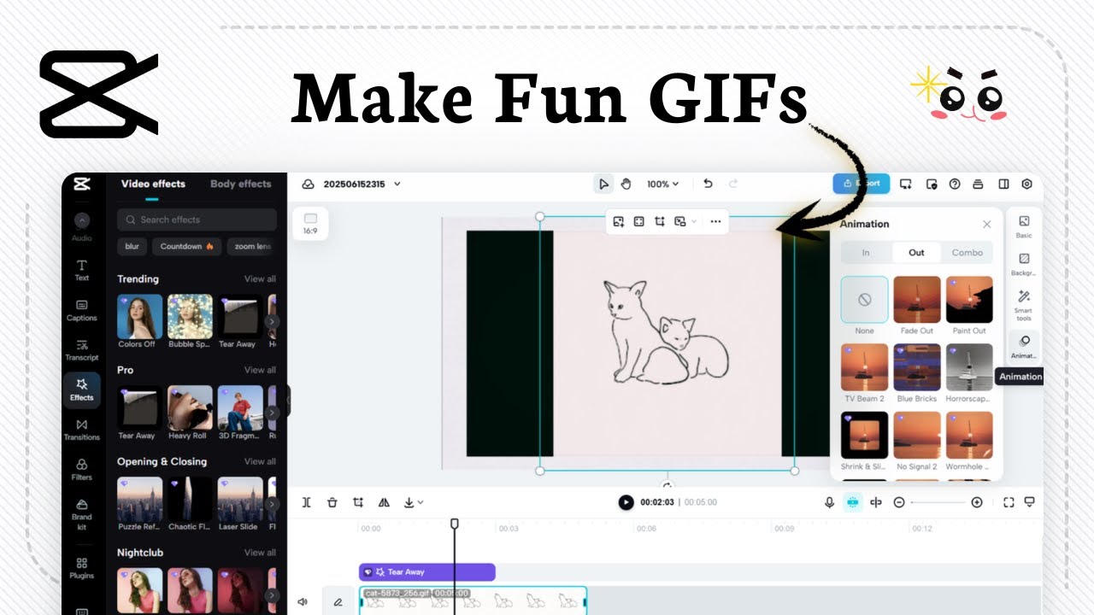This screenshot has height=615, width=1094.
Task: Open the Captions panel
Action: [x=81, y=310]
